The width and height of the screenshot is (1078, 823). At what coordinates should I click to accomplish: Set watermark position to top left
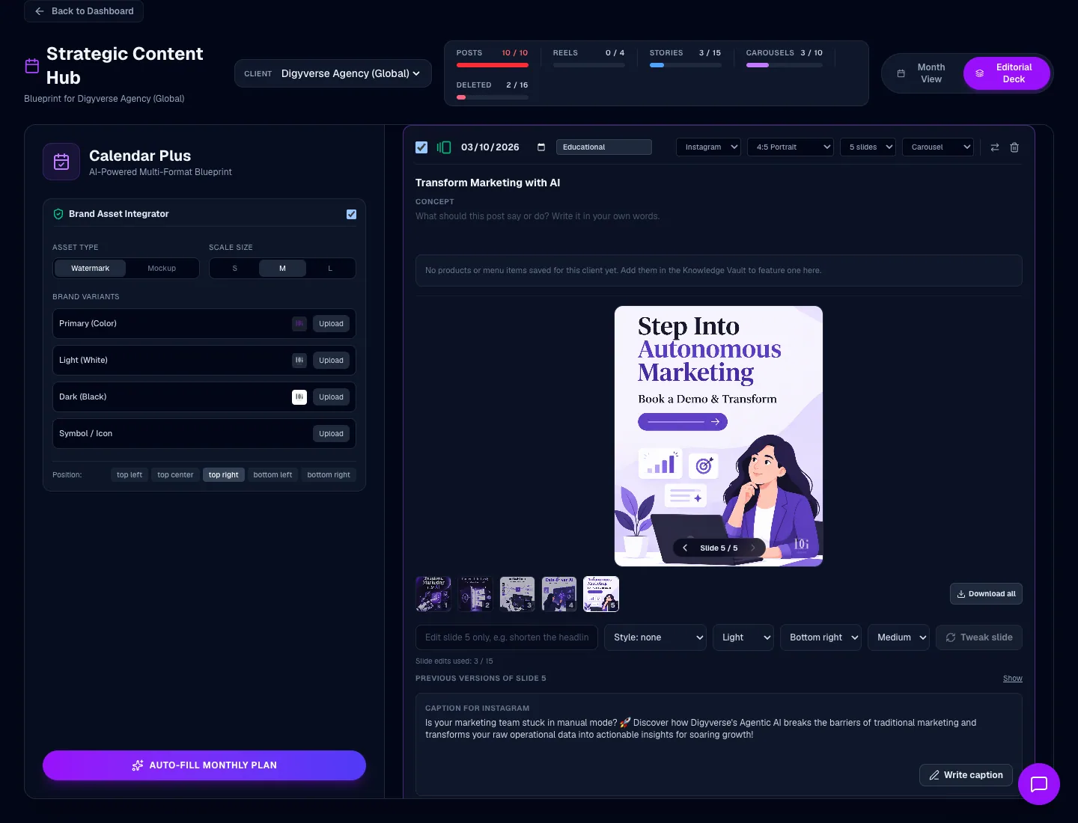(x=130, y=475)
